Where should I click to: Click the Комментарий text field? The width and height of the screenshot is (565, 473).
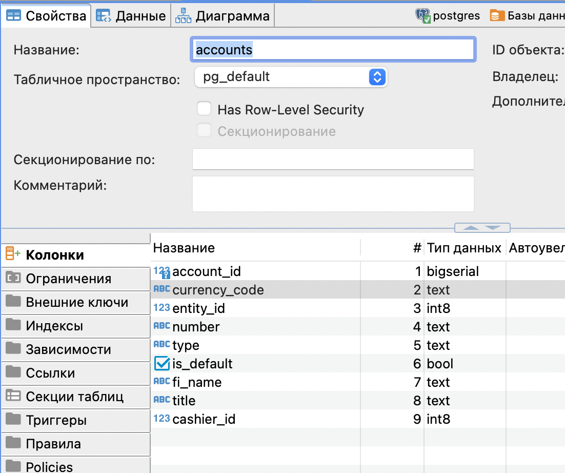point(333,193)
